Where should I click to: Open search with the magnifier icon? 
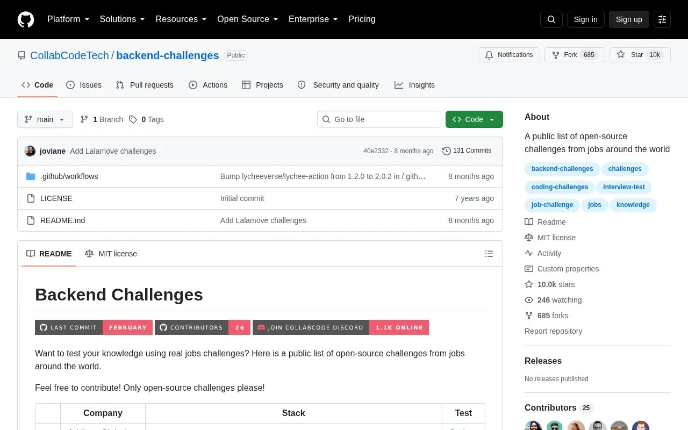[551, 19]
